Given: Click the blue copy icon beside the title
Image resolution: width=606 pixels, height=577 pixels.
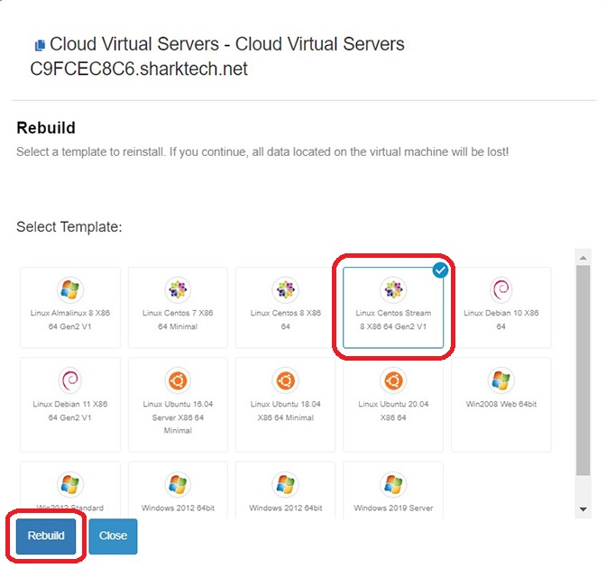Looking at the screenshot, I should (x=40, y=45).
